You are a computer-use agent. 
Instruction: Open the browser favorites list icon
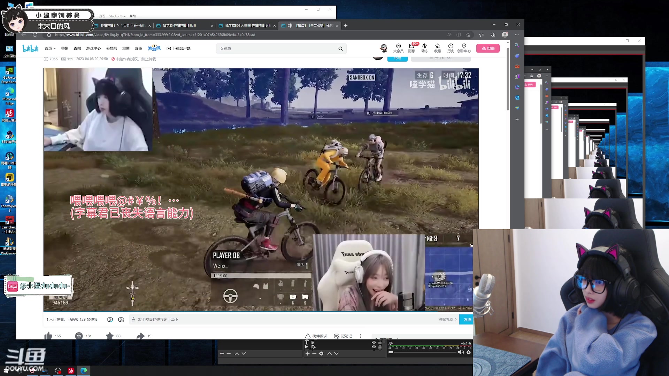(x=482, y=35)
